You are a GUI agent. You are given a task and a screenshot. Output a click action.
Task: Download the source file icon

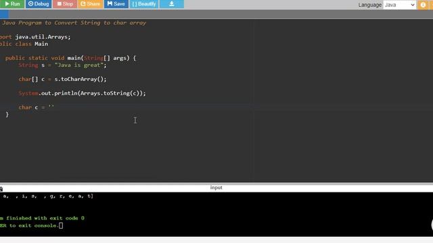click(171, 4)
